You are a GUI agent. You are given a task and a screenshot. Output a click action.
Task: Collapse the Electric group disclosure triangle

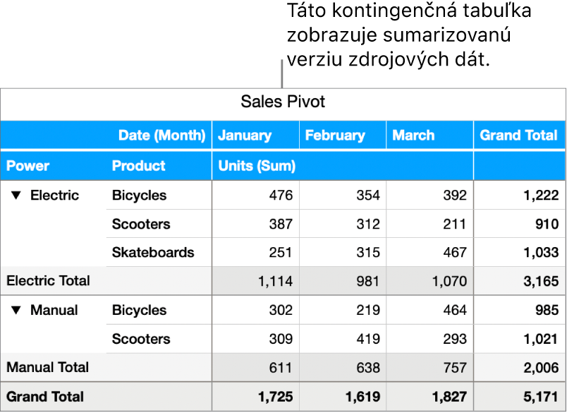point(16,196)
